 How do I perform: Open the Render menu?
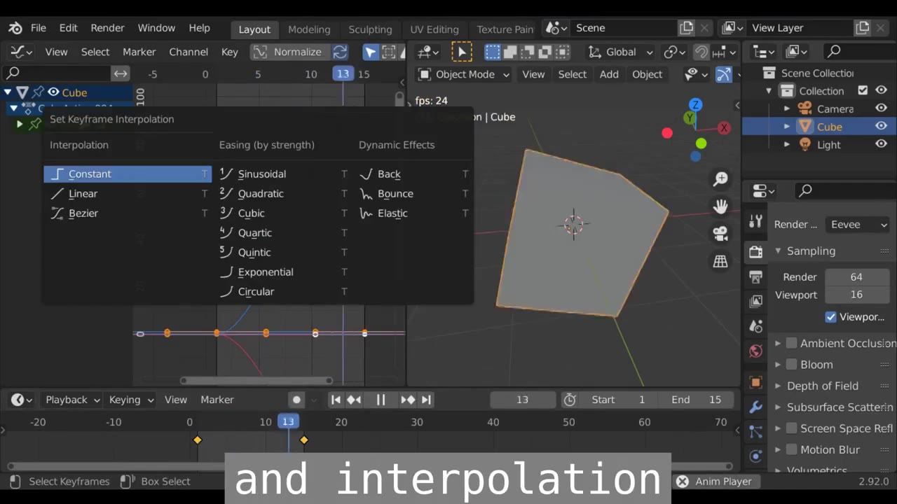point(107,28)
